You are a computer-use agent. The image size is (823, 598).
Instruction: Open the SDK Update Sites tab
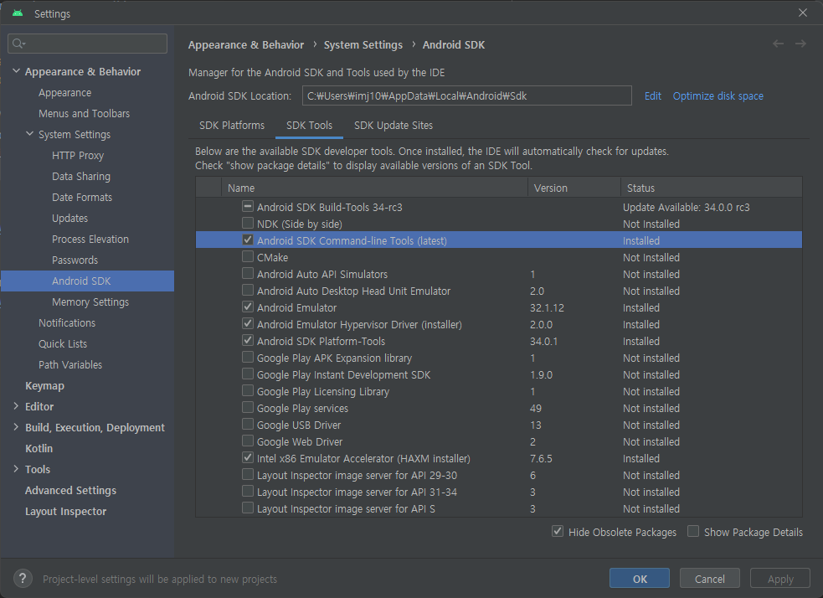point(393,126)
